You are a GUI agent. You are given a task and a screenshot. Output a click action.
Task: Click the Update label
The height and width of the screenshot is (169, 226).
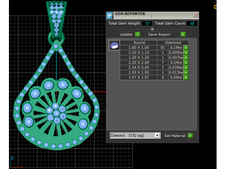[126, 34]
